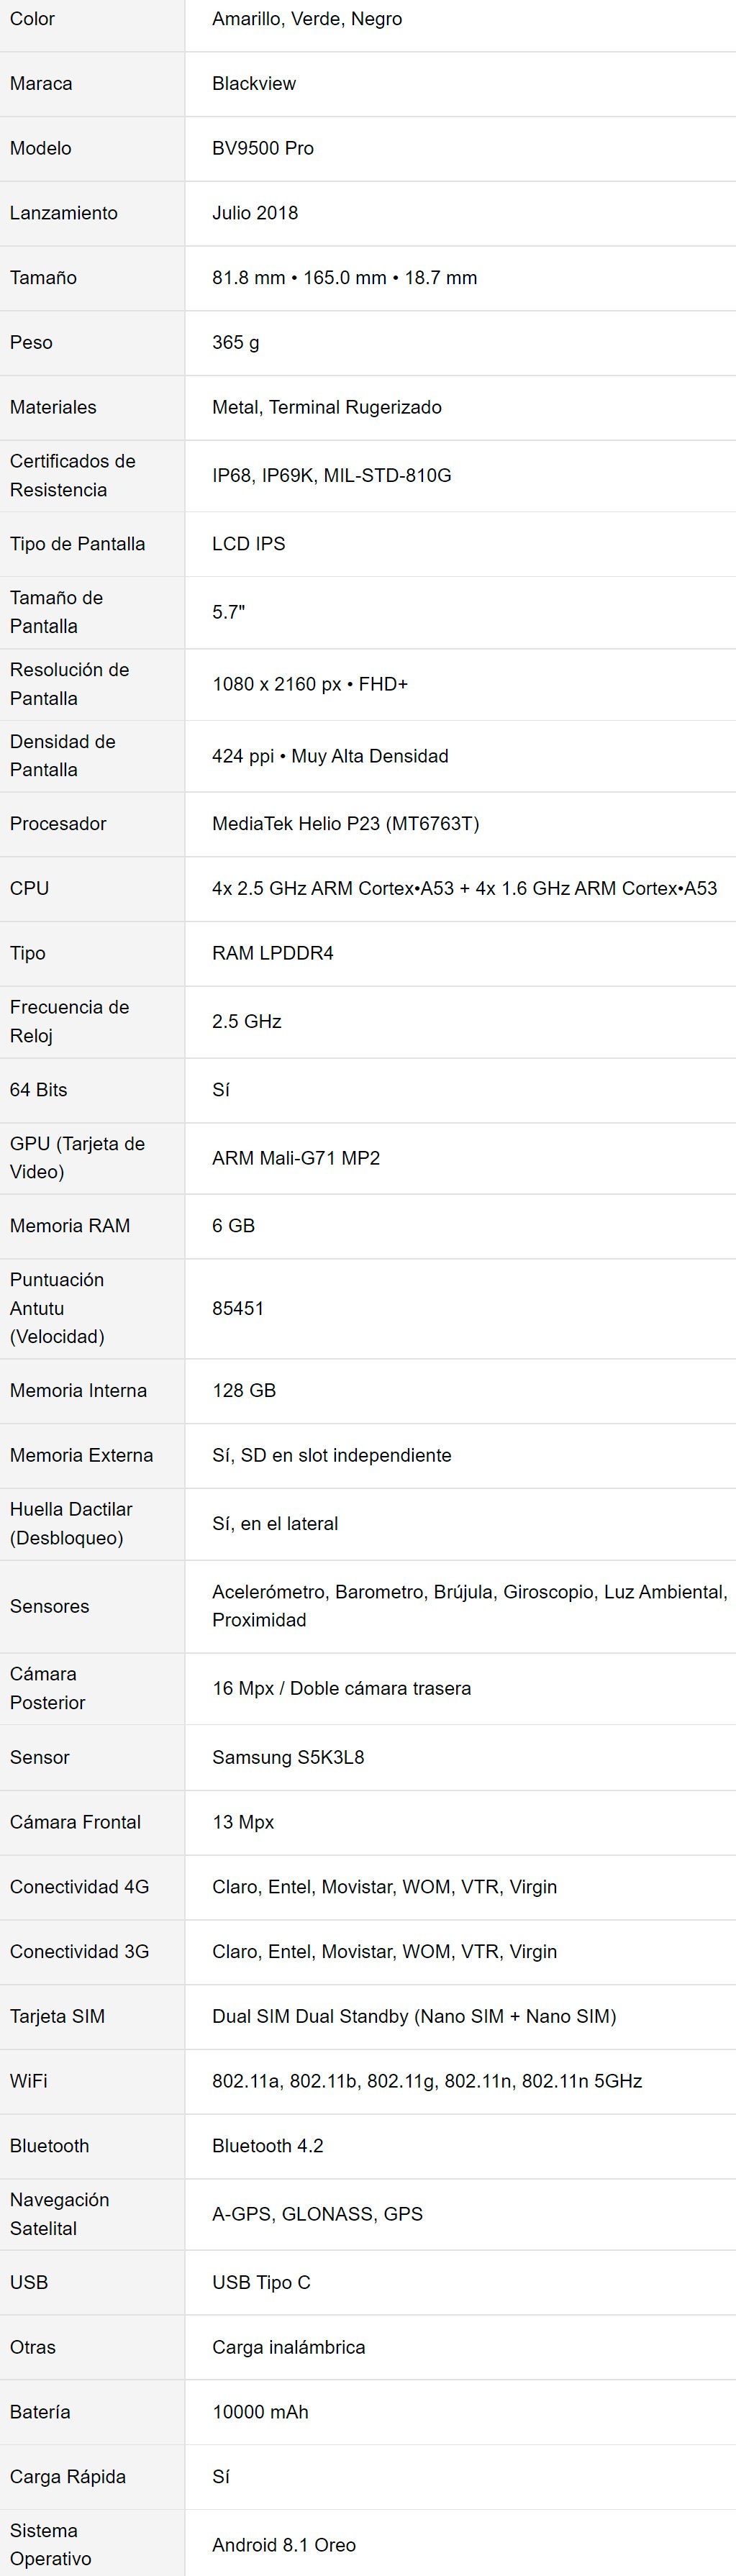Viewport: 736px width, 2576px height.
Task: Click the Samsung S5K3L8 sensor value
Action: [x=288, y=1757]
